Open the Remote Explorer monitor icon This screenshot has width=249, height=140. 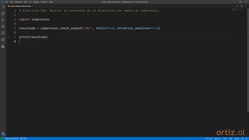pos(3,33)
